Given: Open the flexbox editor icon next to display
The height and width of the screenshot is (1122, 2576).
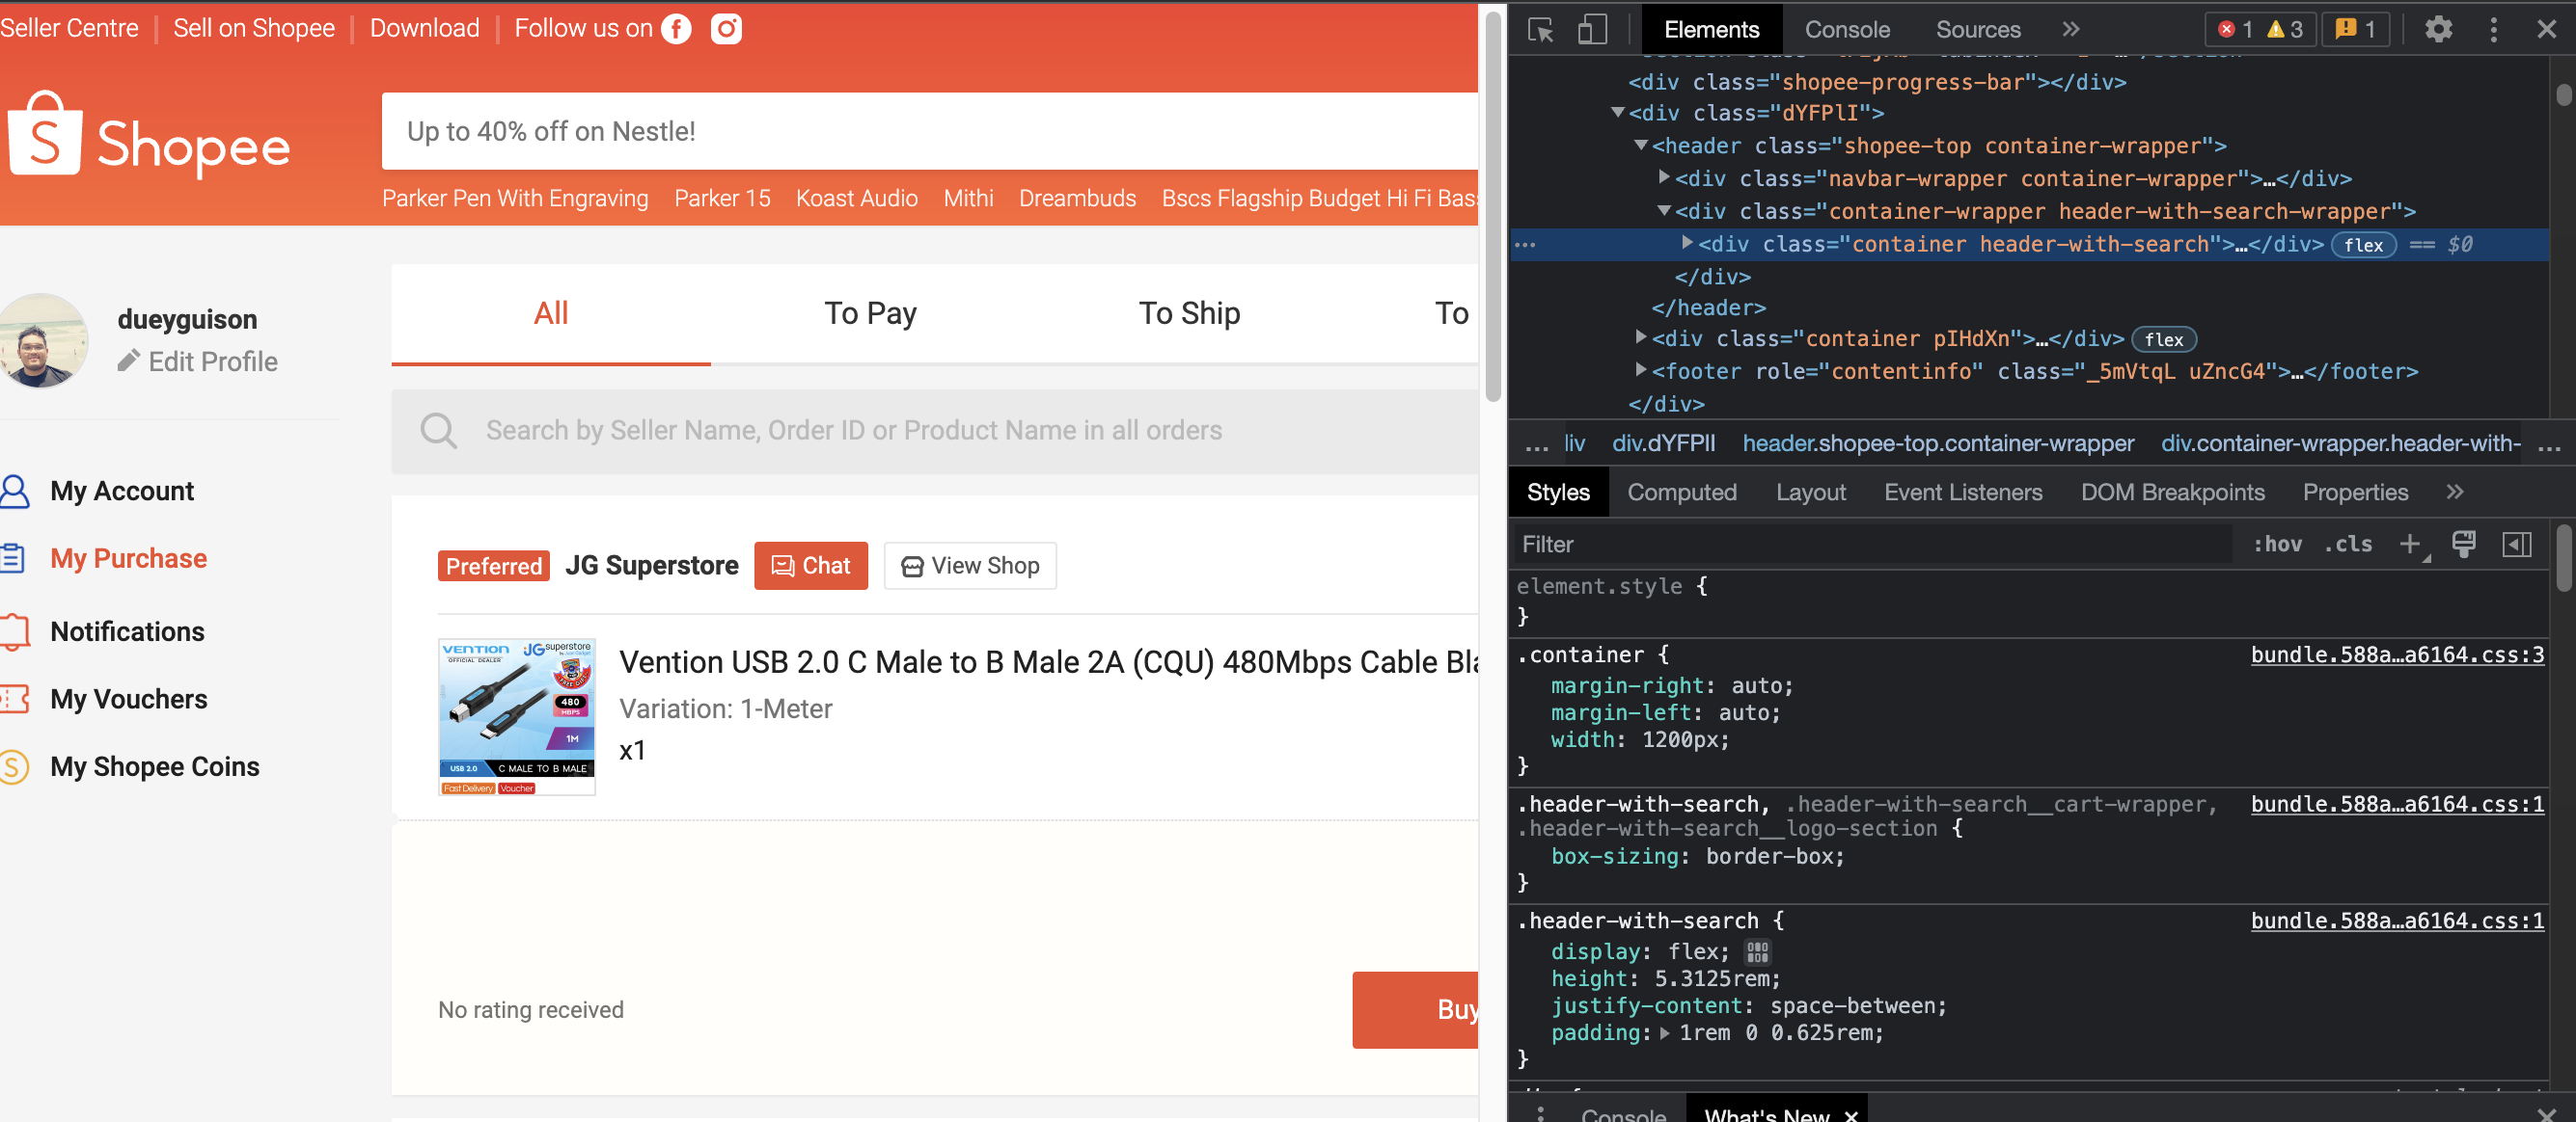Looking at the screenshot, I should 1757,951.
